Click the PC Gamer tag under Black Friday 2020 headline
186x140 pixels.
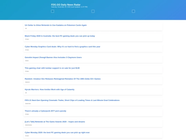pos(27,39)
